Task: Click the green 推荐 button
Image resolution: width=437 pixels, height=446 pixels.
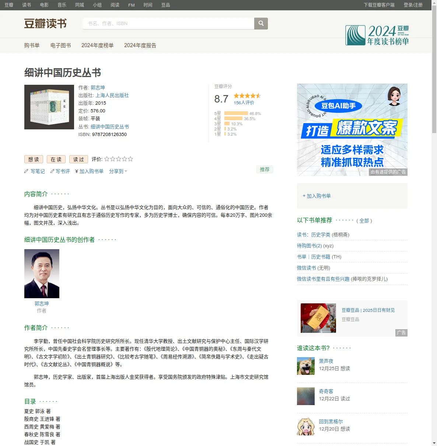Action: (265, 170)
